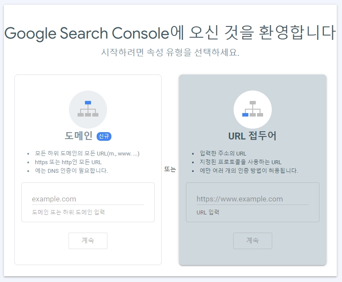Click the helper text '도메인 또는 하위 도메인 입력'
The width and height of the screenshot is (342, 282).
pyautogui.click(x=68, y=212)
